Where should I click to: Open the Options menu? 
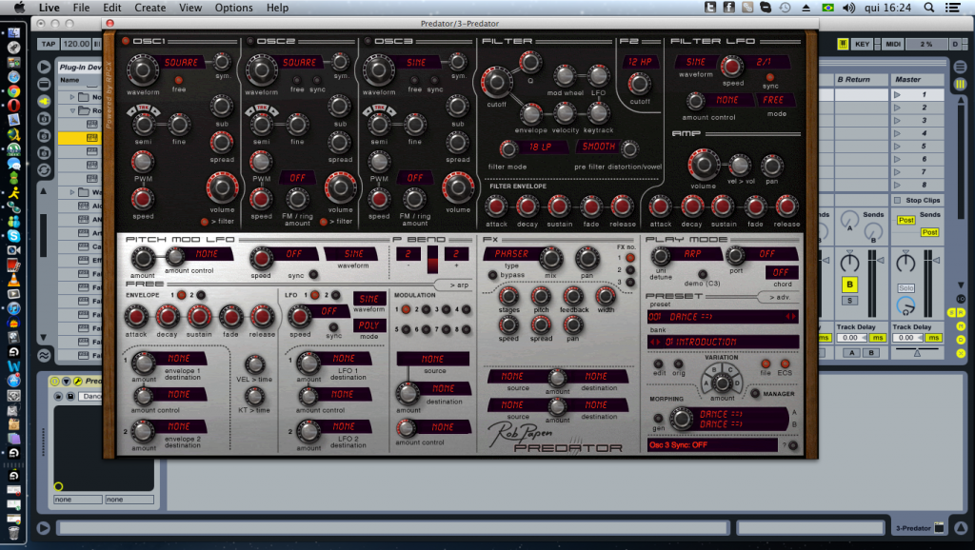(x=234, y=8)
